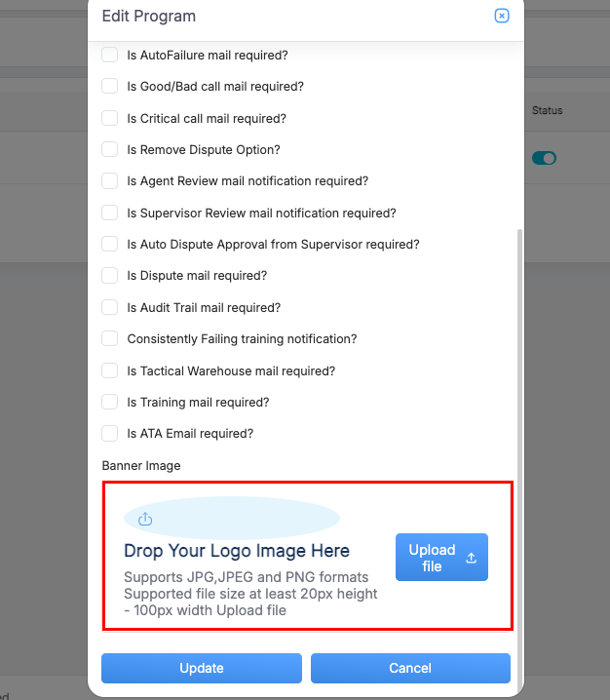Check Is ATA Email required

tap(110, 434)
